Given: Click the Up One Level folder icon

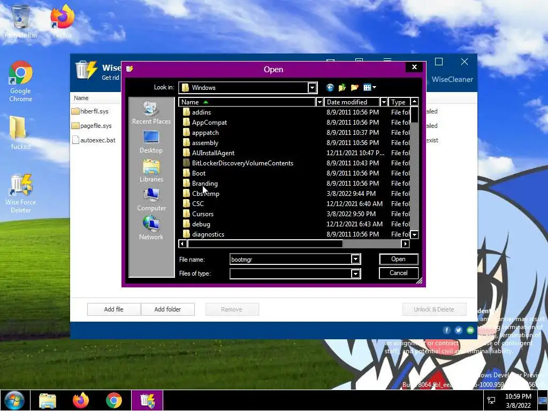Looking at the screenshot, I should (342, 87).
